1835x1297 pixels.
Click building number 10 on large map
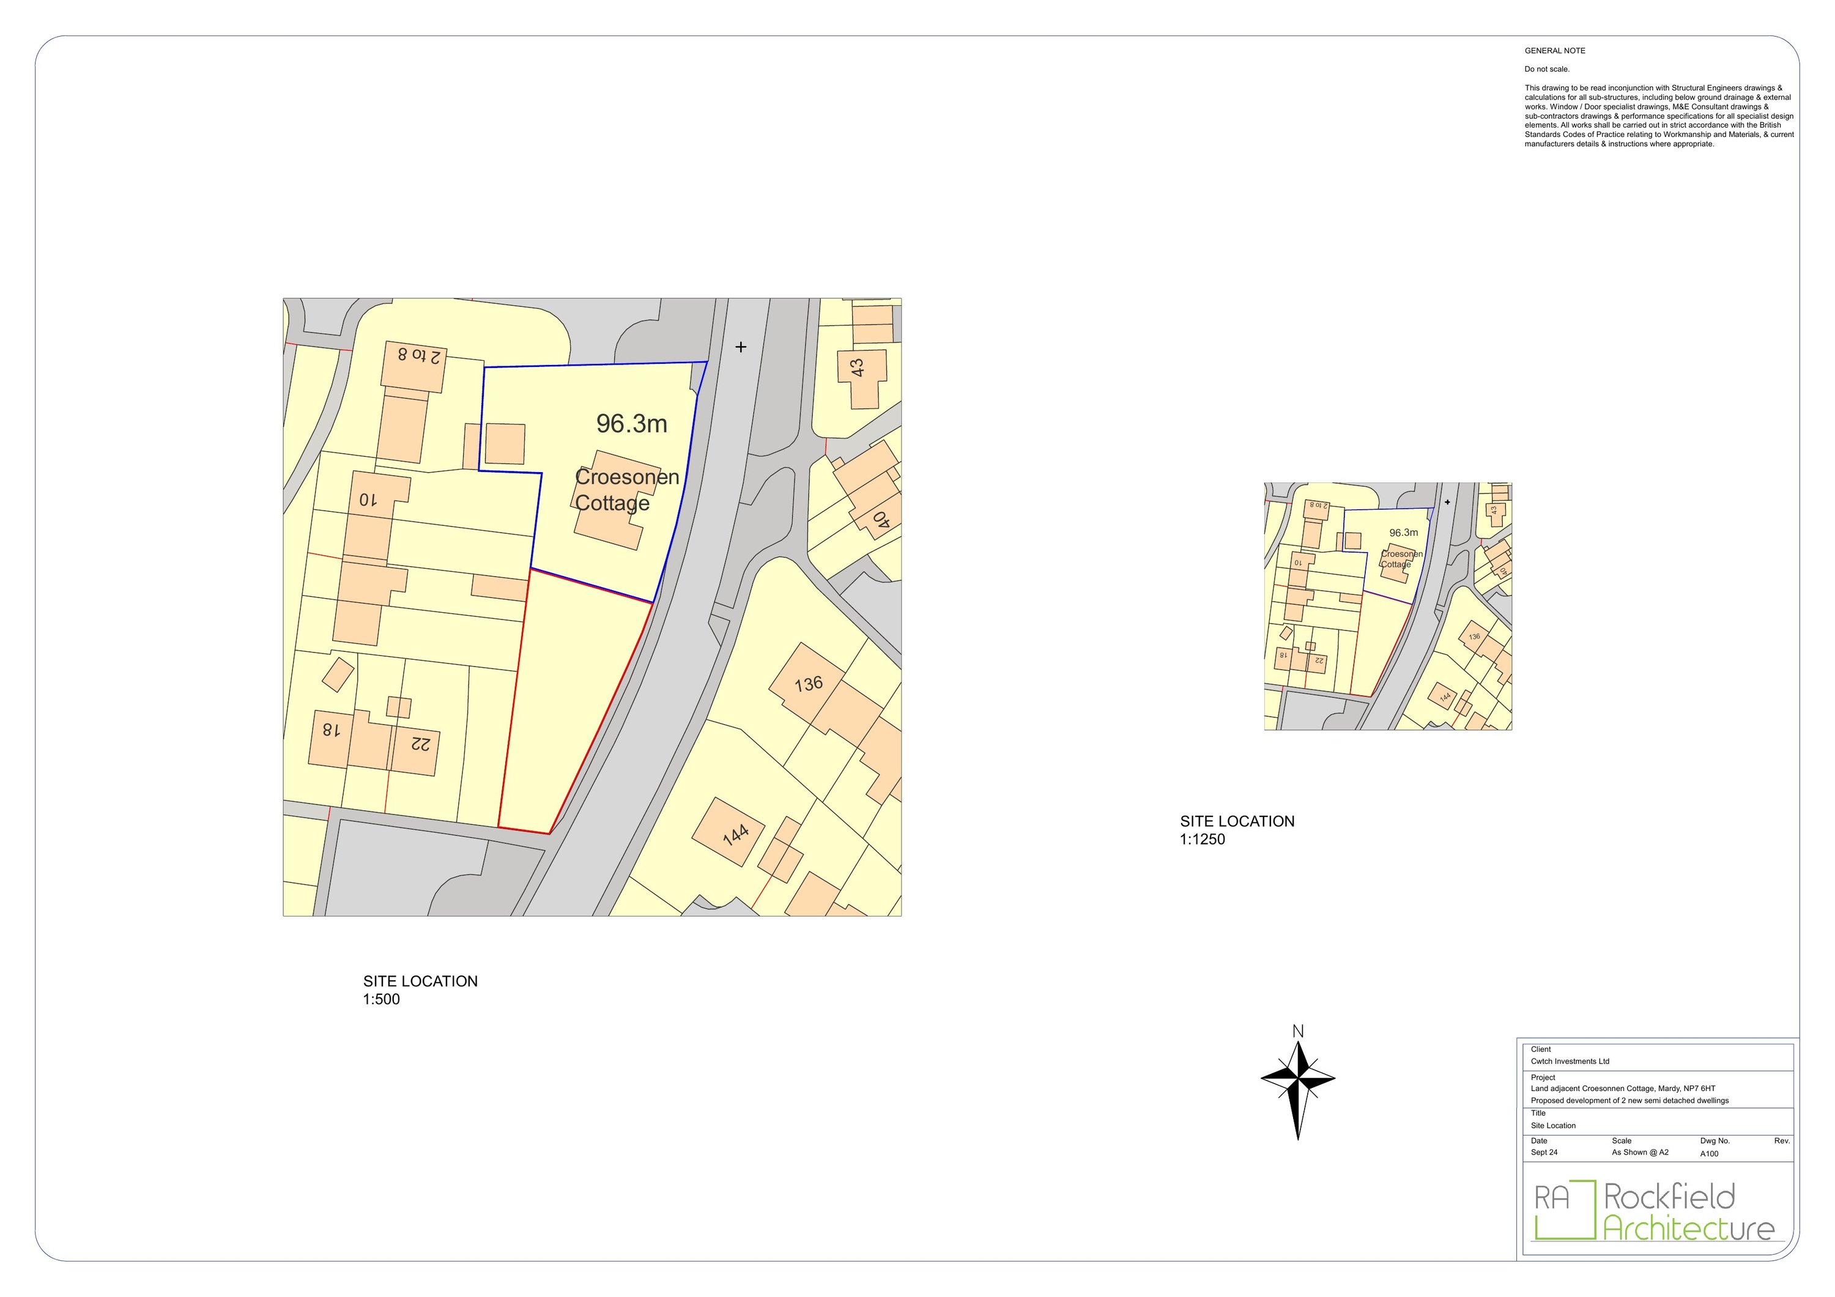pyautogui.click(x=368, y=501)
